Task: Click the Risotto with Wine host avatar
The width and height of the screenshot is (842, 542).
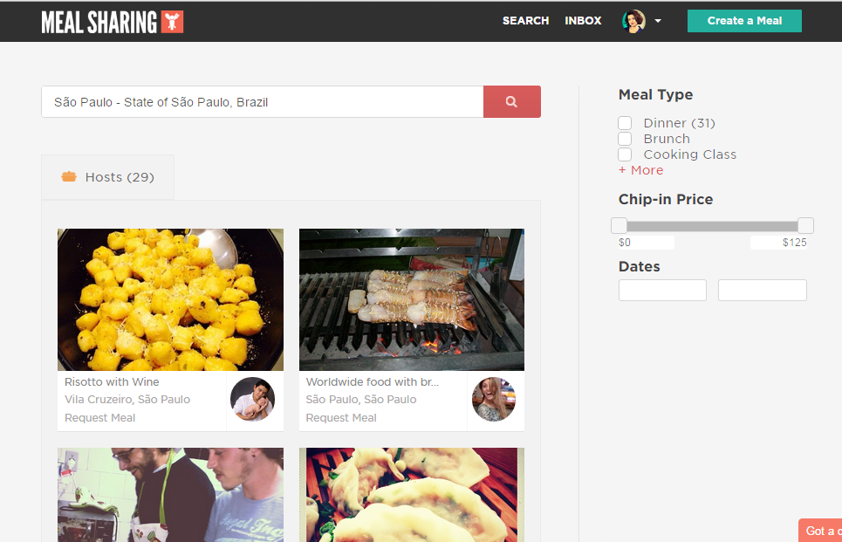Action: pos(252,399)
